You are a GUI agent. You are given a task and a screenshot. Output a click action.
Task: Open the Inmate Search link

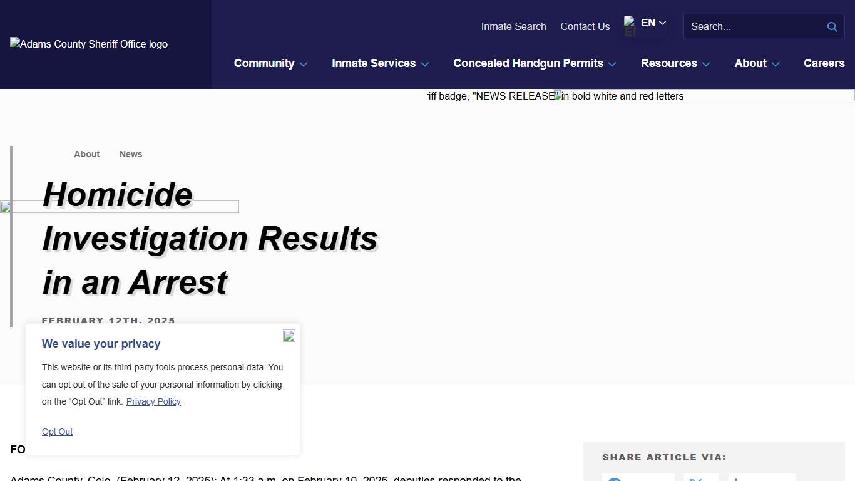pyautogui.click(x=513, y=26)
